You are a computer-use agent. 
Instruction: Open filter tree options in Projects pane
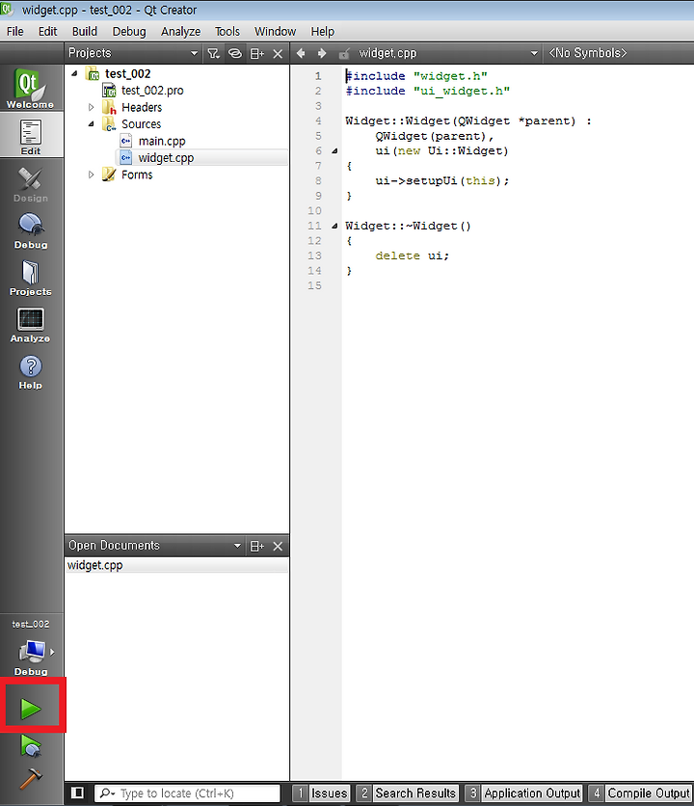[x=213, y=53]
